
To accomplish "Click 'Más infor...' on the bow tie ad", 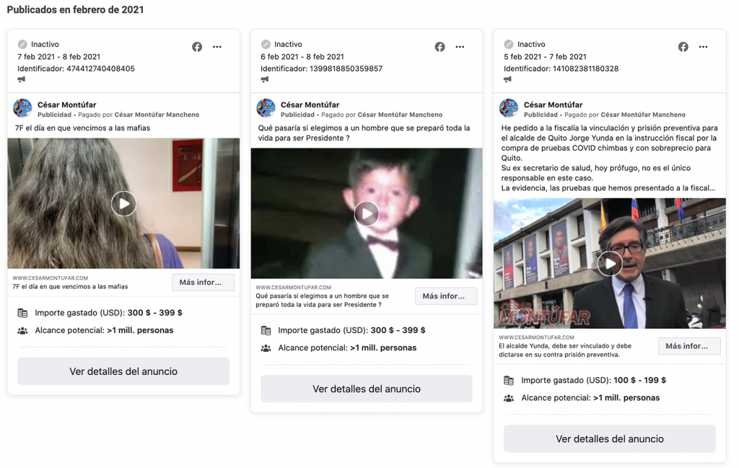I will coord(445,296).
